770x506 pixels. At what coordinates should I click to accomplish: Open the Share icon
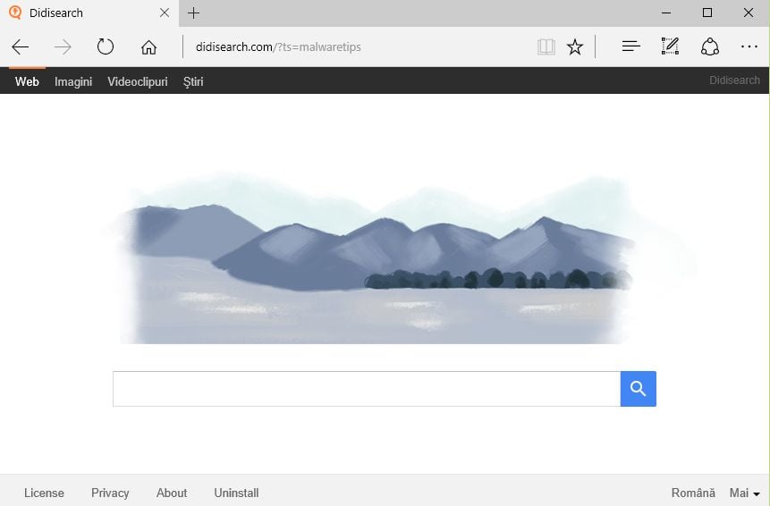pos(709,46)
